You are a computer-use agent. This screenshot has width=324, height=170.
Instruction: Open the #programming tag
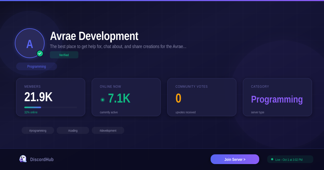[x=38, y=130]
